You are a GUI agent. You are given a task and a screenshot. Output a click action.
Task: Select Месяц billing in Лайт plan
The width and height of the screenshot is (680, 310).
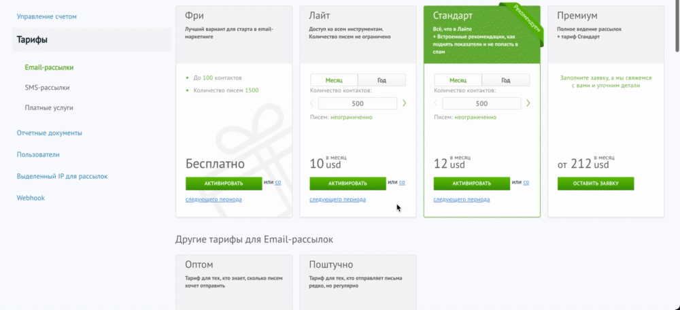[334, 80]
